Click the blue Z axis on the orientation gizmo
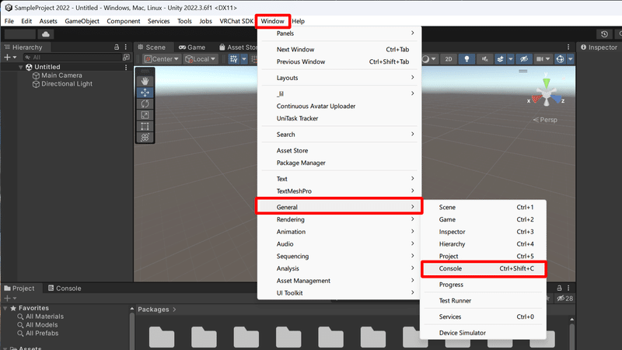The width and height of the screenshot is (622, 350). point(557,100)
